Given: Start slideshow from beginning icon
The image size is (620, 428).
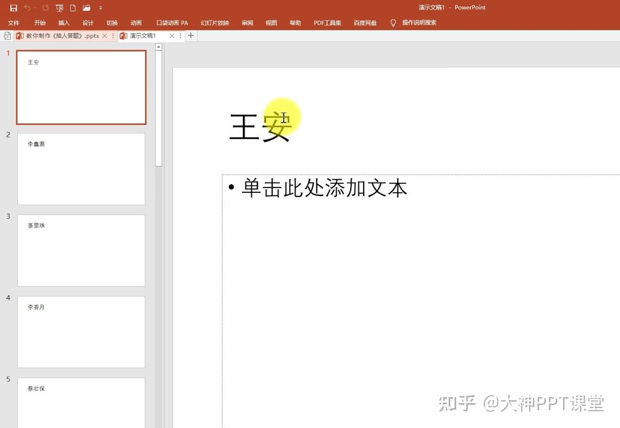Looking at the screenshot, I should 59,8.
